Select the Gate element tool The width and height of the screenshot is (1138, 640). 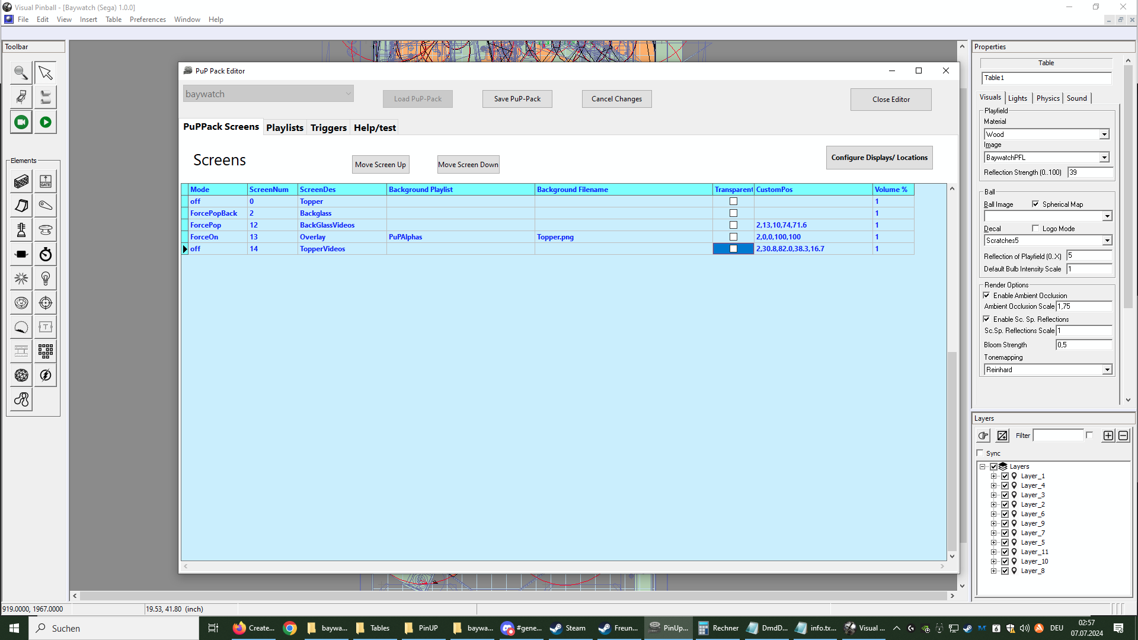(45, 181)
